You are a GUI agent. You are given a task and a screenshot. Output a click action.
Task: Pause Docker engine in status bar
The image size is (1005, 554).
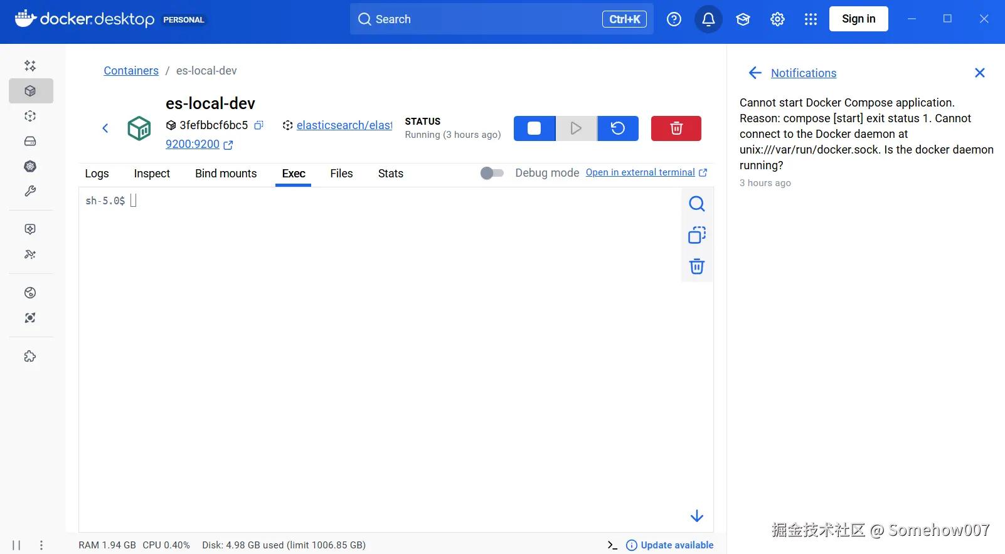point(16,545)
